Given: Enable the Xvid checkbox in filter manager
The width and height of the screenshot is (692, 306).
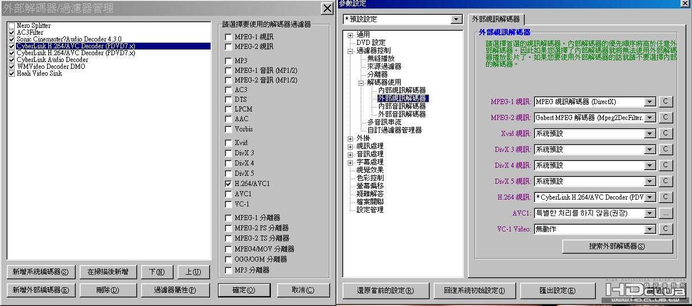Looking at the screenshot, I should coord(229,143).
